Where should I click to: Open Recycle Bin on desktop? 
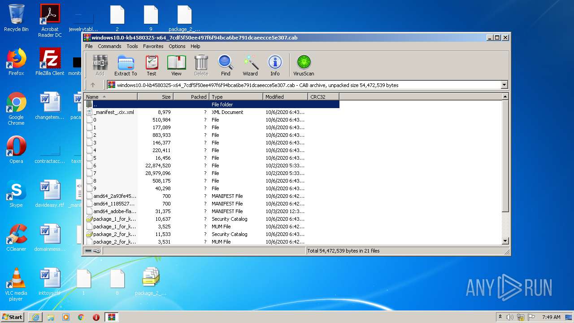pos(16,18)
